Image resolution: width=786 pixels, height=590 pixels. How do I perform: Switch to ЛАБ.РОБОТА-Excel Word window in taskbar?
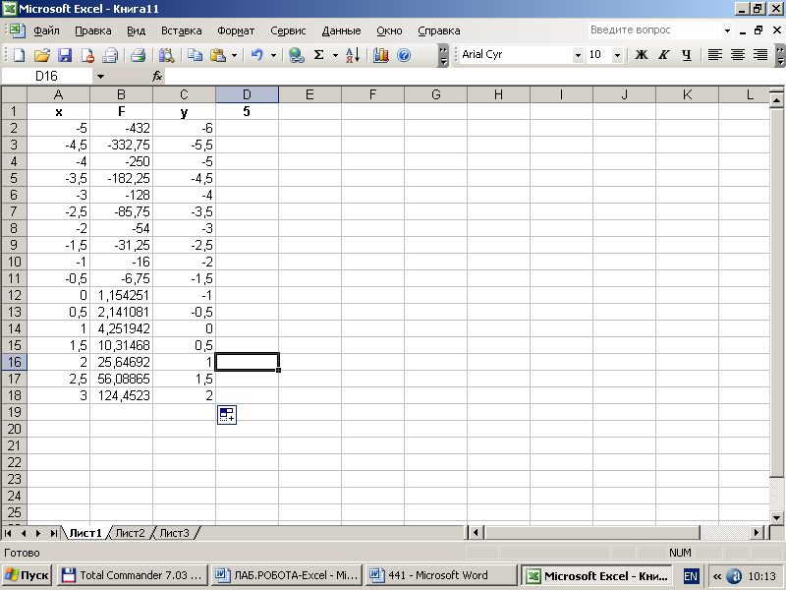[287, 575]
